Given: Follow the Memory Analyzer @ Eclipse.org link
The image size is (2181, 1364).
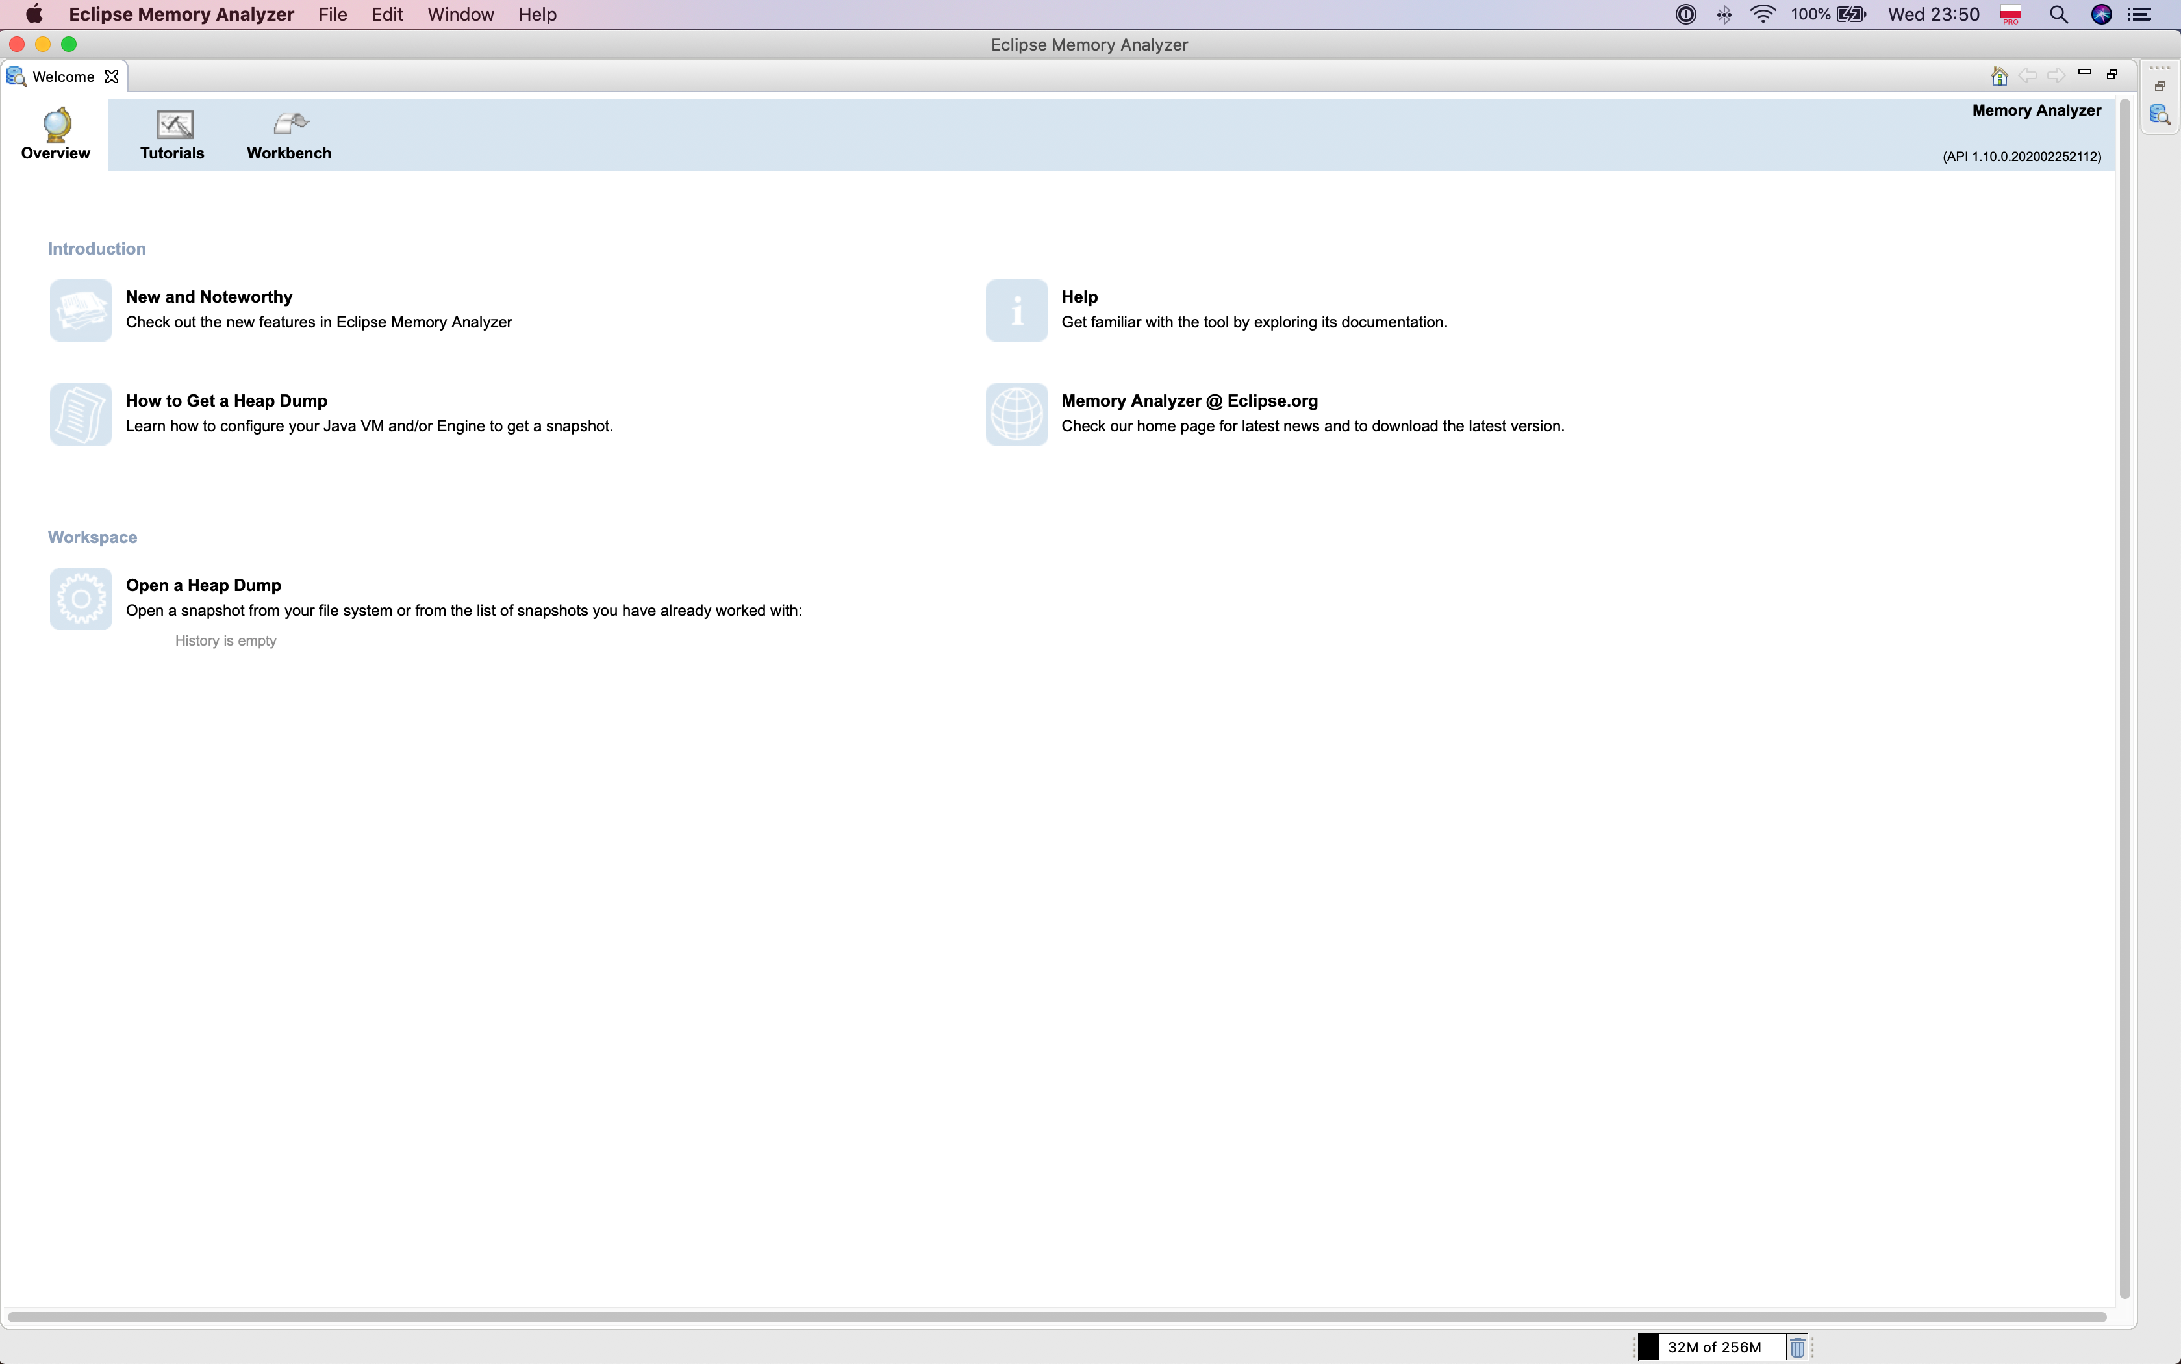Looking at the screenshot, I should [1189, 401].
